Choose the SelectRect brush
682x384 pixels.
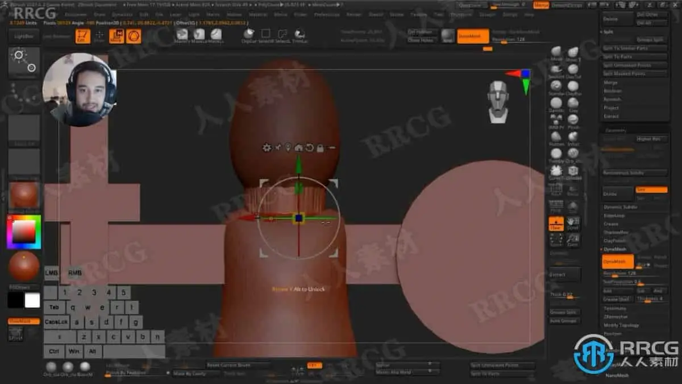click(265, 36)
